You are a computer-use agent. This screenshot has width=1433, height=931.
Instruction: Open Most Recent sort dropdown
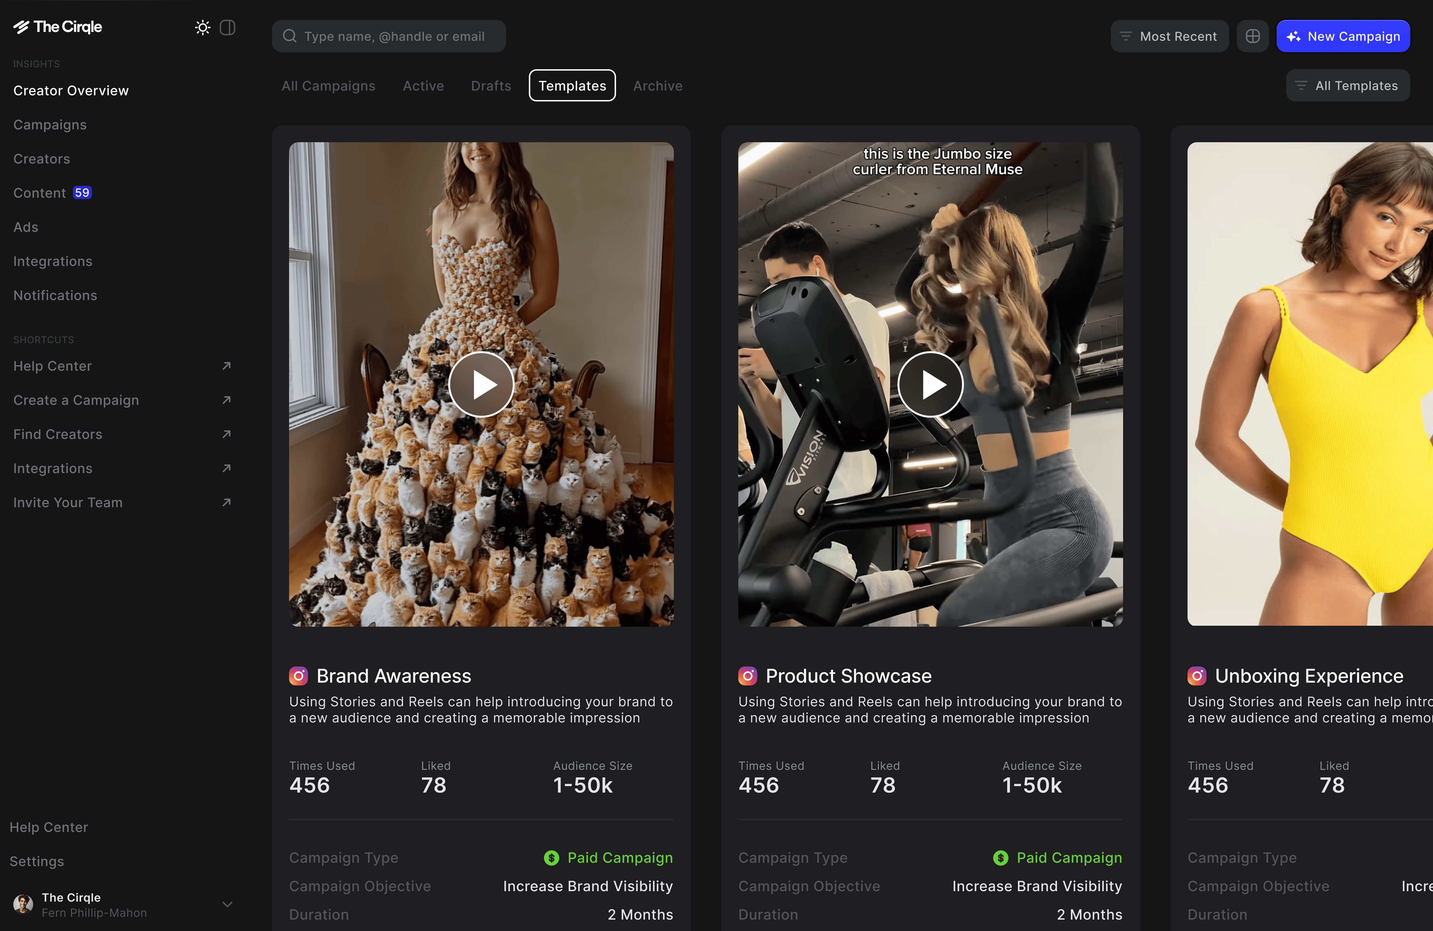pos(1169,36)
